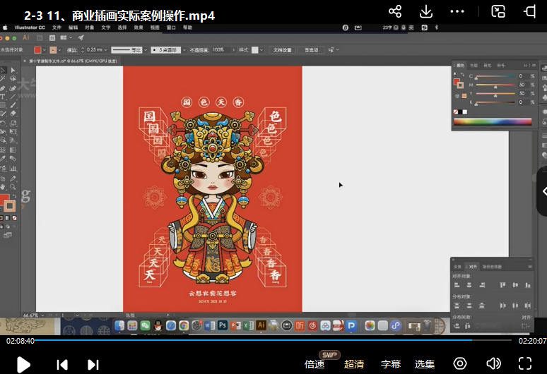Mute the video volume speaker icon
The width and height of the screenshot is (547, 374).
tap(493, 363)
